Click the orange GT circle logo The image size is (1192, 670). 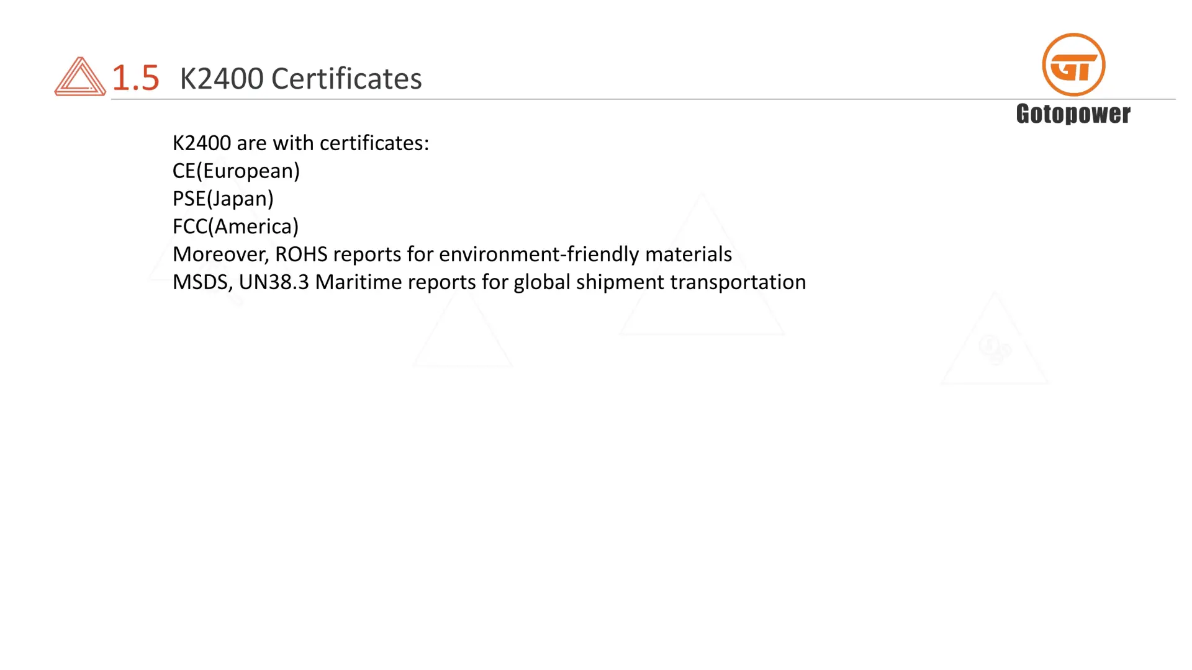pos(1073,65)
